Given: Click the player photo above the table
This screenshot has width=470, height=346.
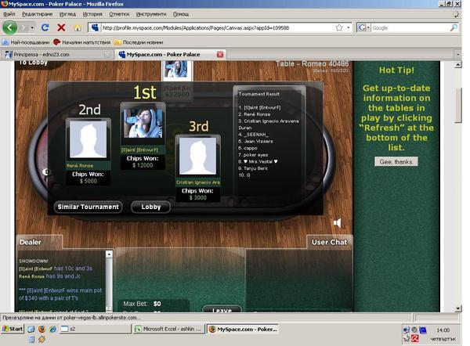Looking at the screenshot, I should coord(176,69).
